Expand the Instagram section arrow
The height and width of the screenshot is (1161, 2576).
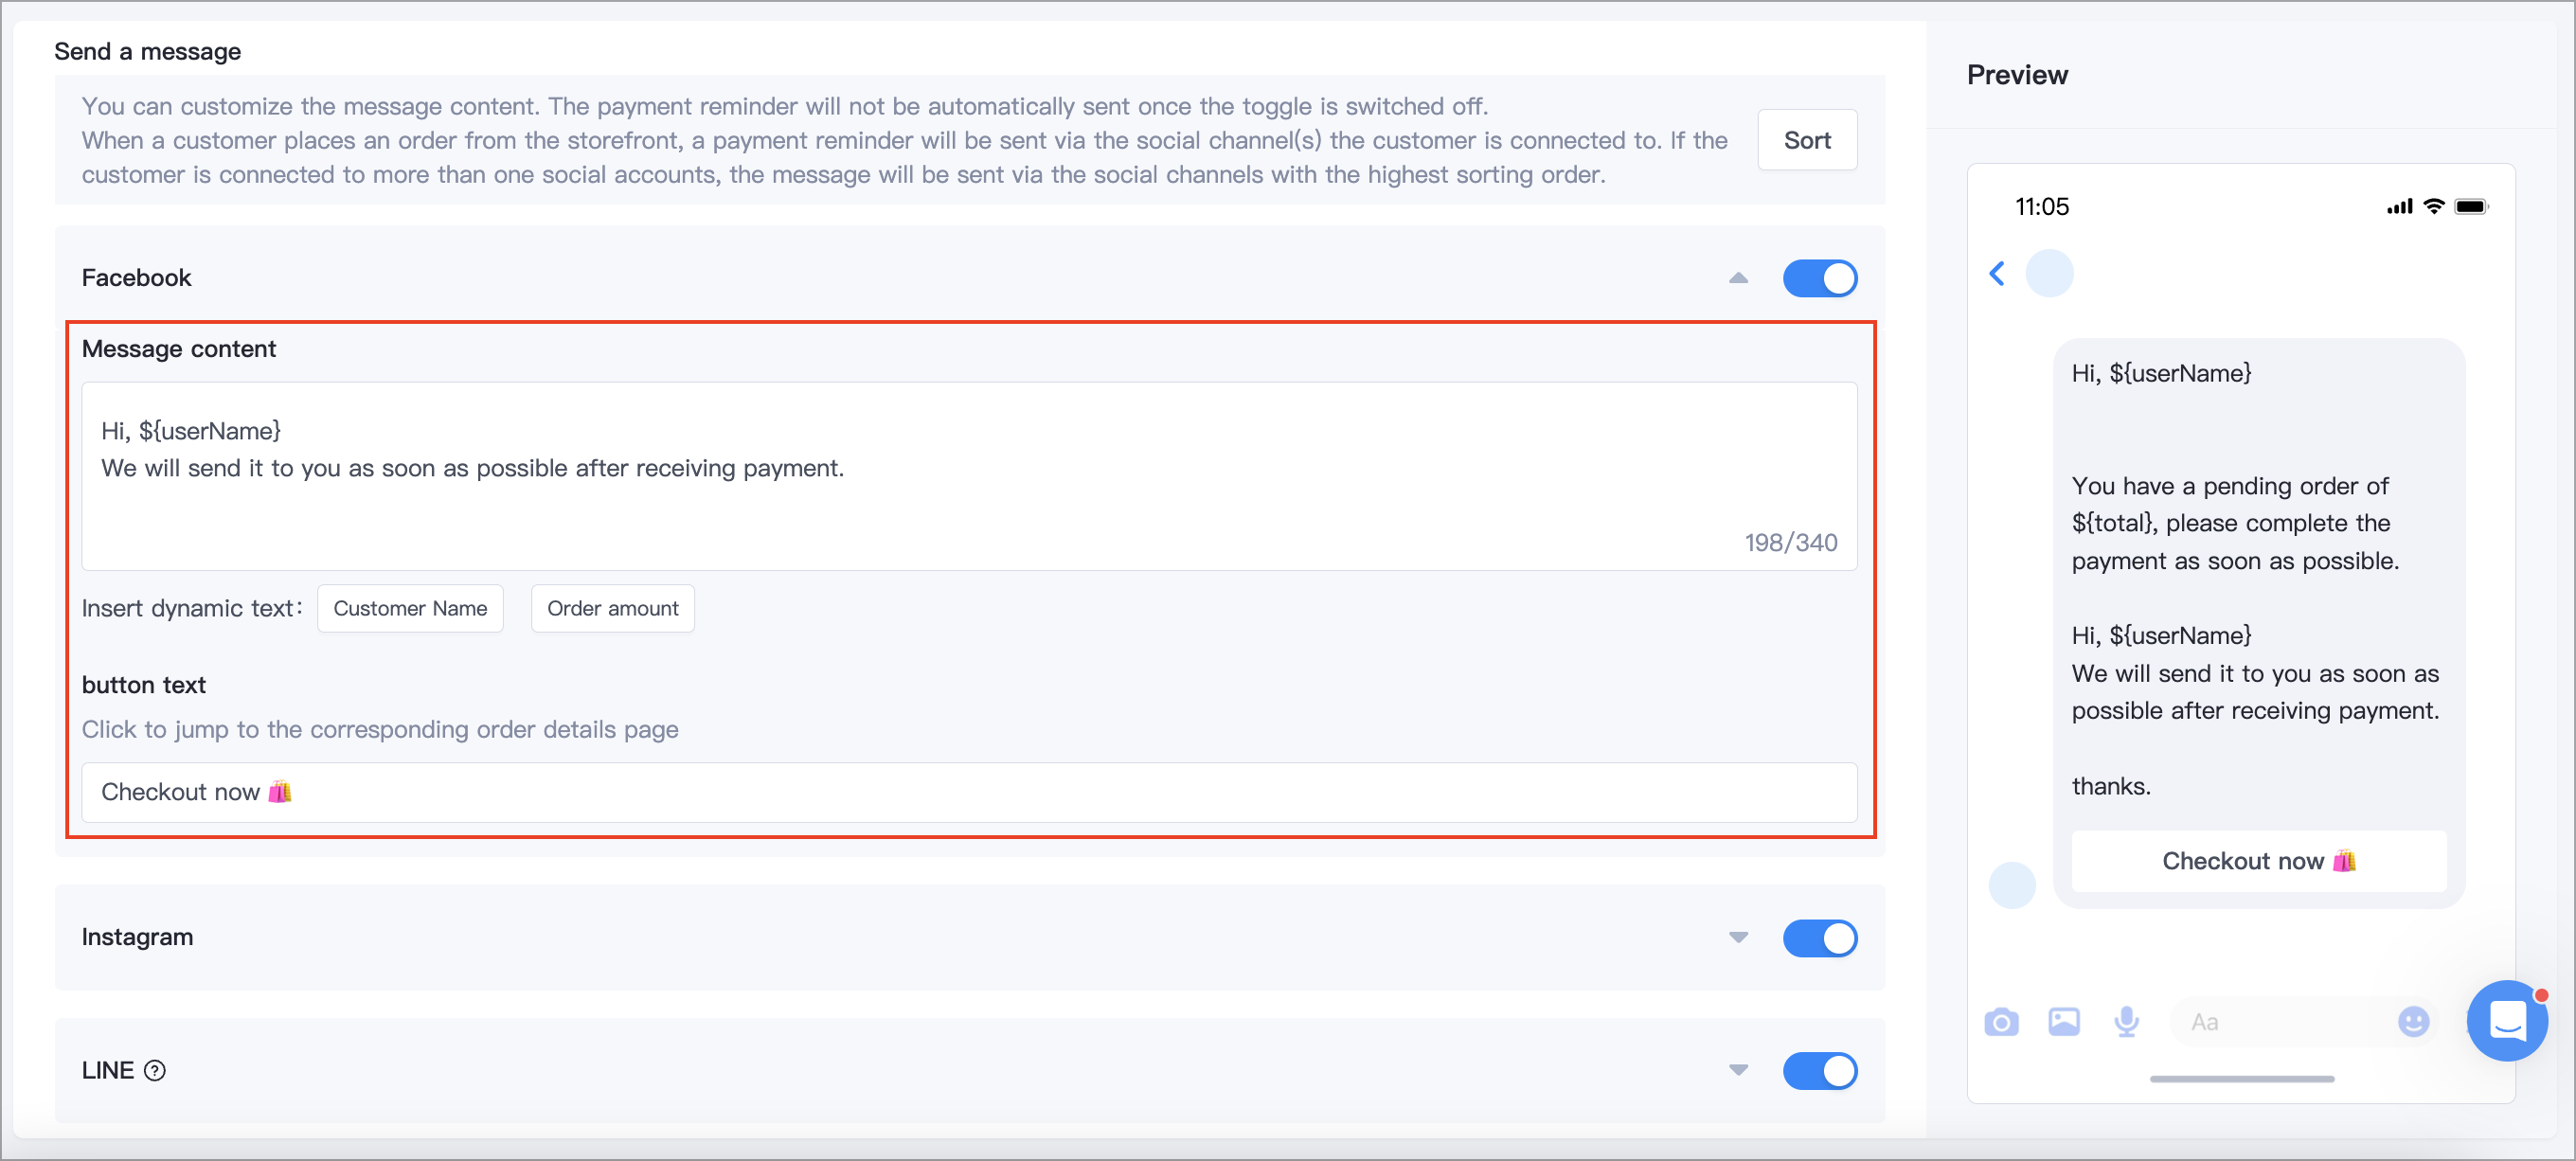click(x=1738, y=938)
